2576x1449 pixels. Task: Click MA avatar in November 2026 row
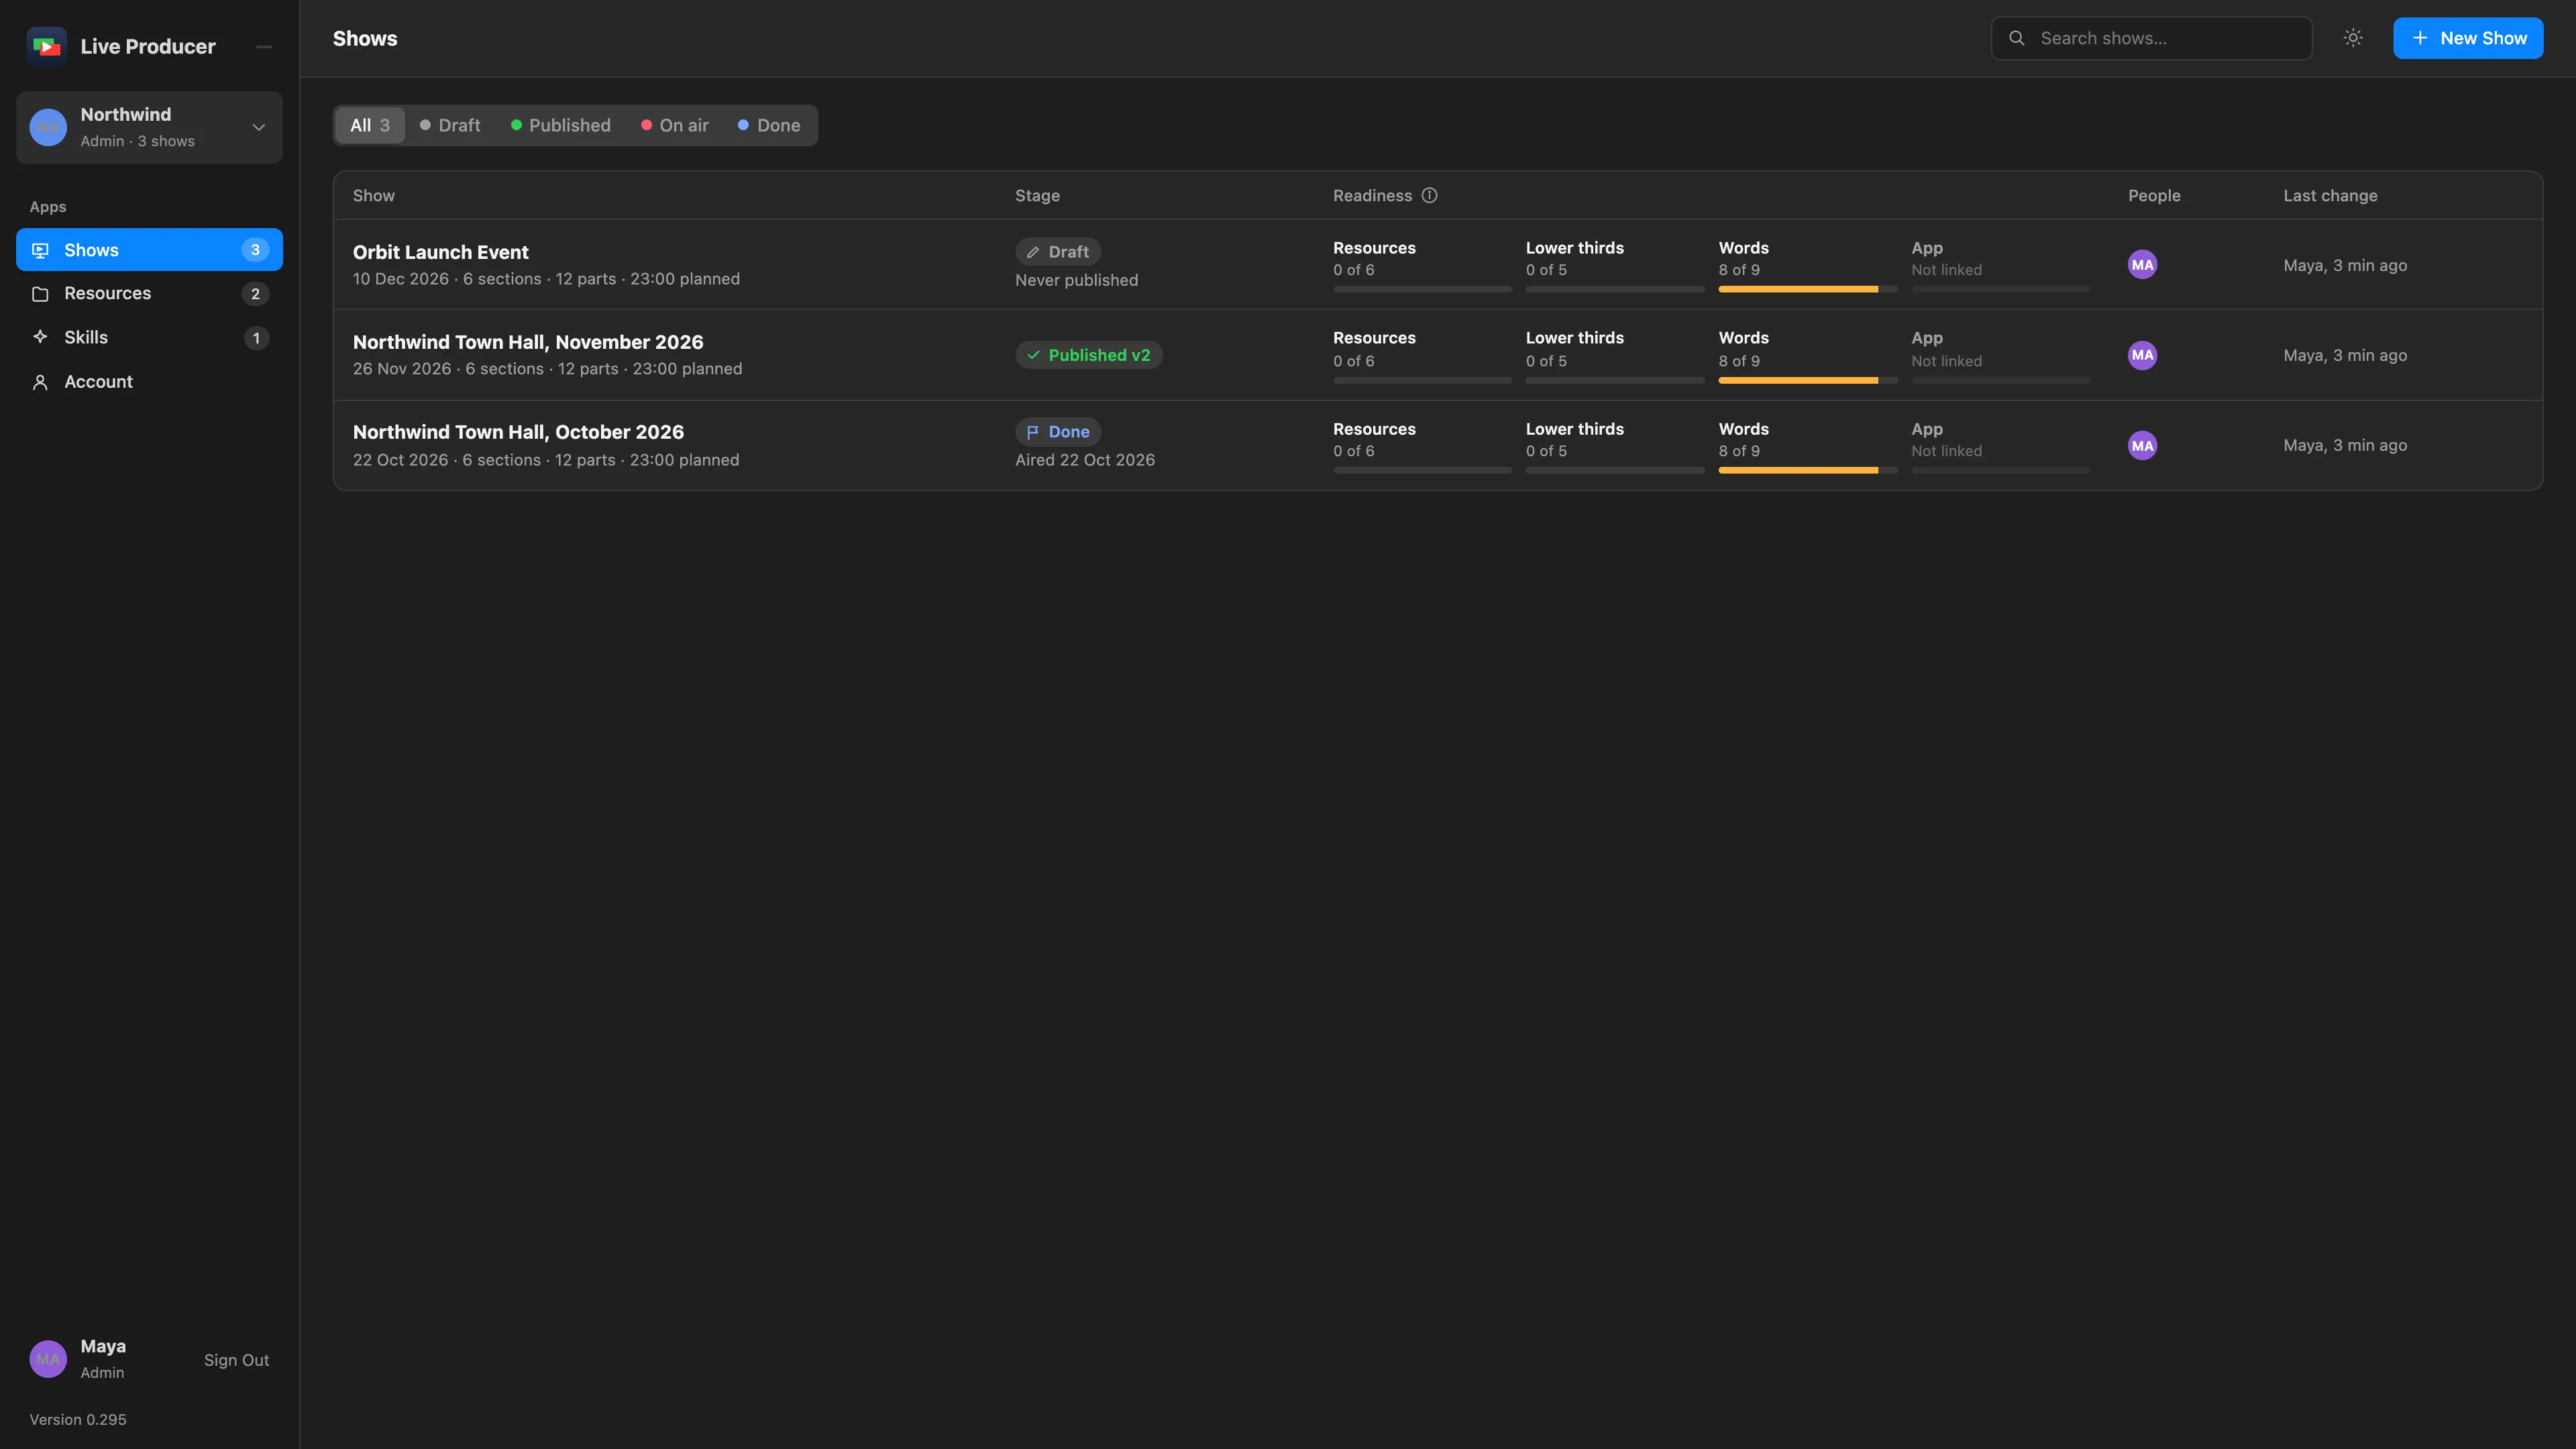pyautogui.click(x=2142, y=355)
